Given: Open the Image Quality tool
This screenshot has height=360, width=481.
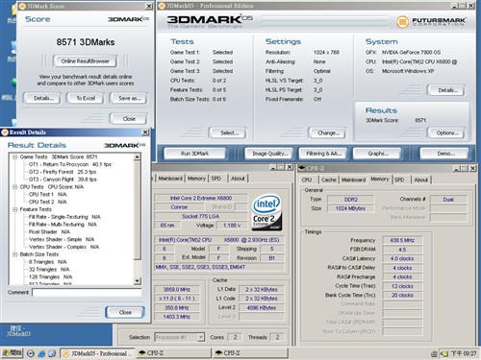Looking at the screenshot, I should [x=269, y=154].
